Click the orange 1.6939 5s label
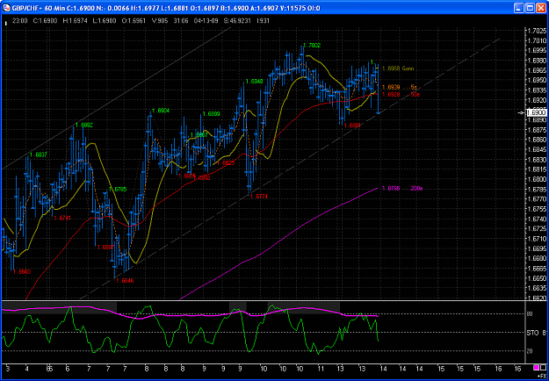 click(400, 86)
